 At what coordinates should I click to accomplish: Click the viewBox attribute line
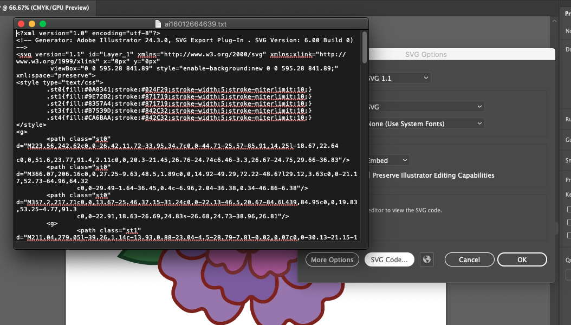click(x=194, y=68)
